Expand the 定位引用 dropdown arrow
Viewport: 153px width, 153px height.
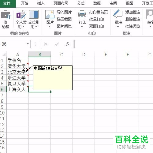[36, 27]
